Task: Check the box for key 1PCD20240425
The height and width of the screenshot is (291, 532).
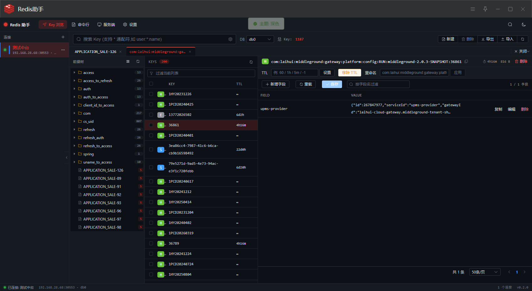Action: [151, 104]
